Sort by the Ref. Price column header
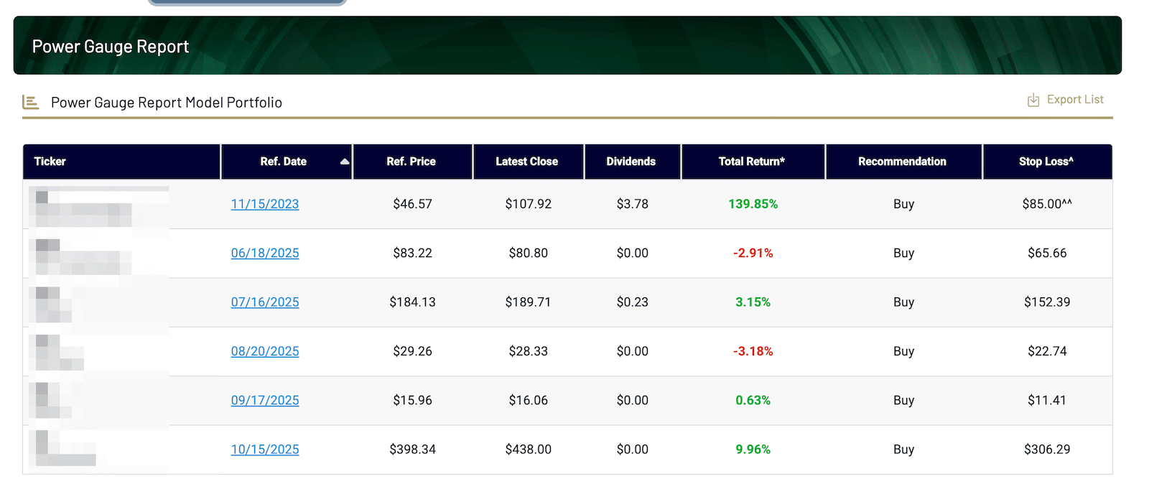 pos(411,162)
